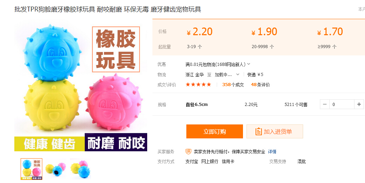Select the third product thumbnail
Viewport: 365px width, 183px height.
[x=80, y=169]
